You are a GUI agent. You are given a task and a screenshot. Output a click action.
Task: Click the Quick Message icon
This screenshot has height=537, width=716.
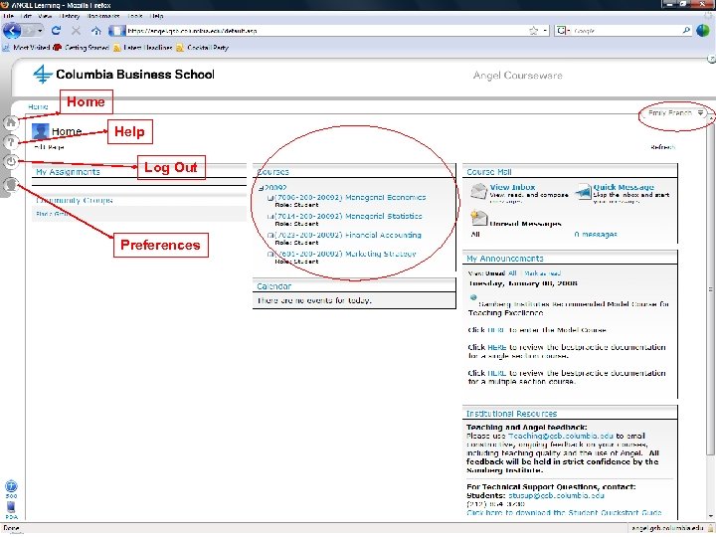coord(584,192)
